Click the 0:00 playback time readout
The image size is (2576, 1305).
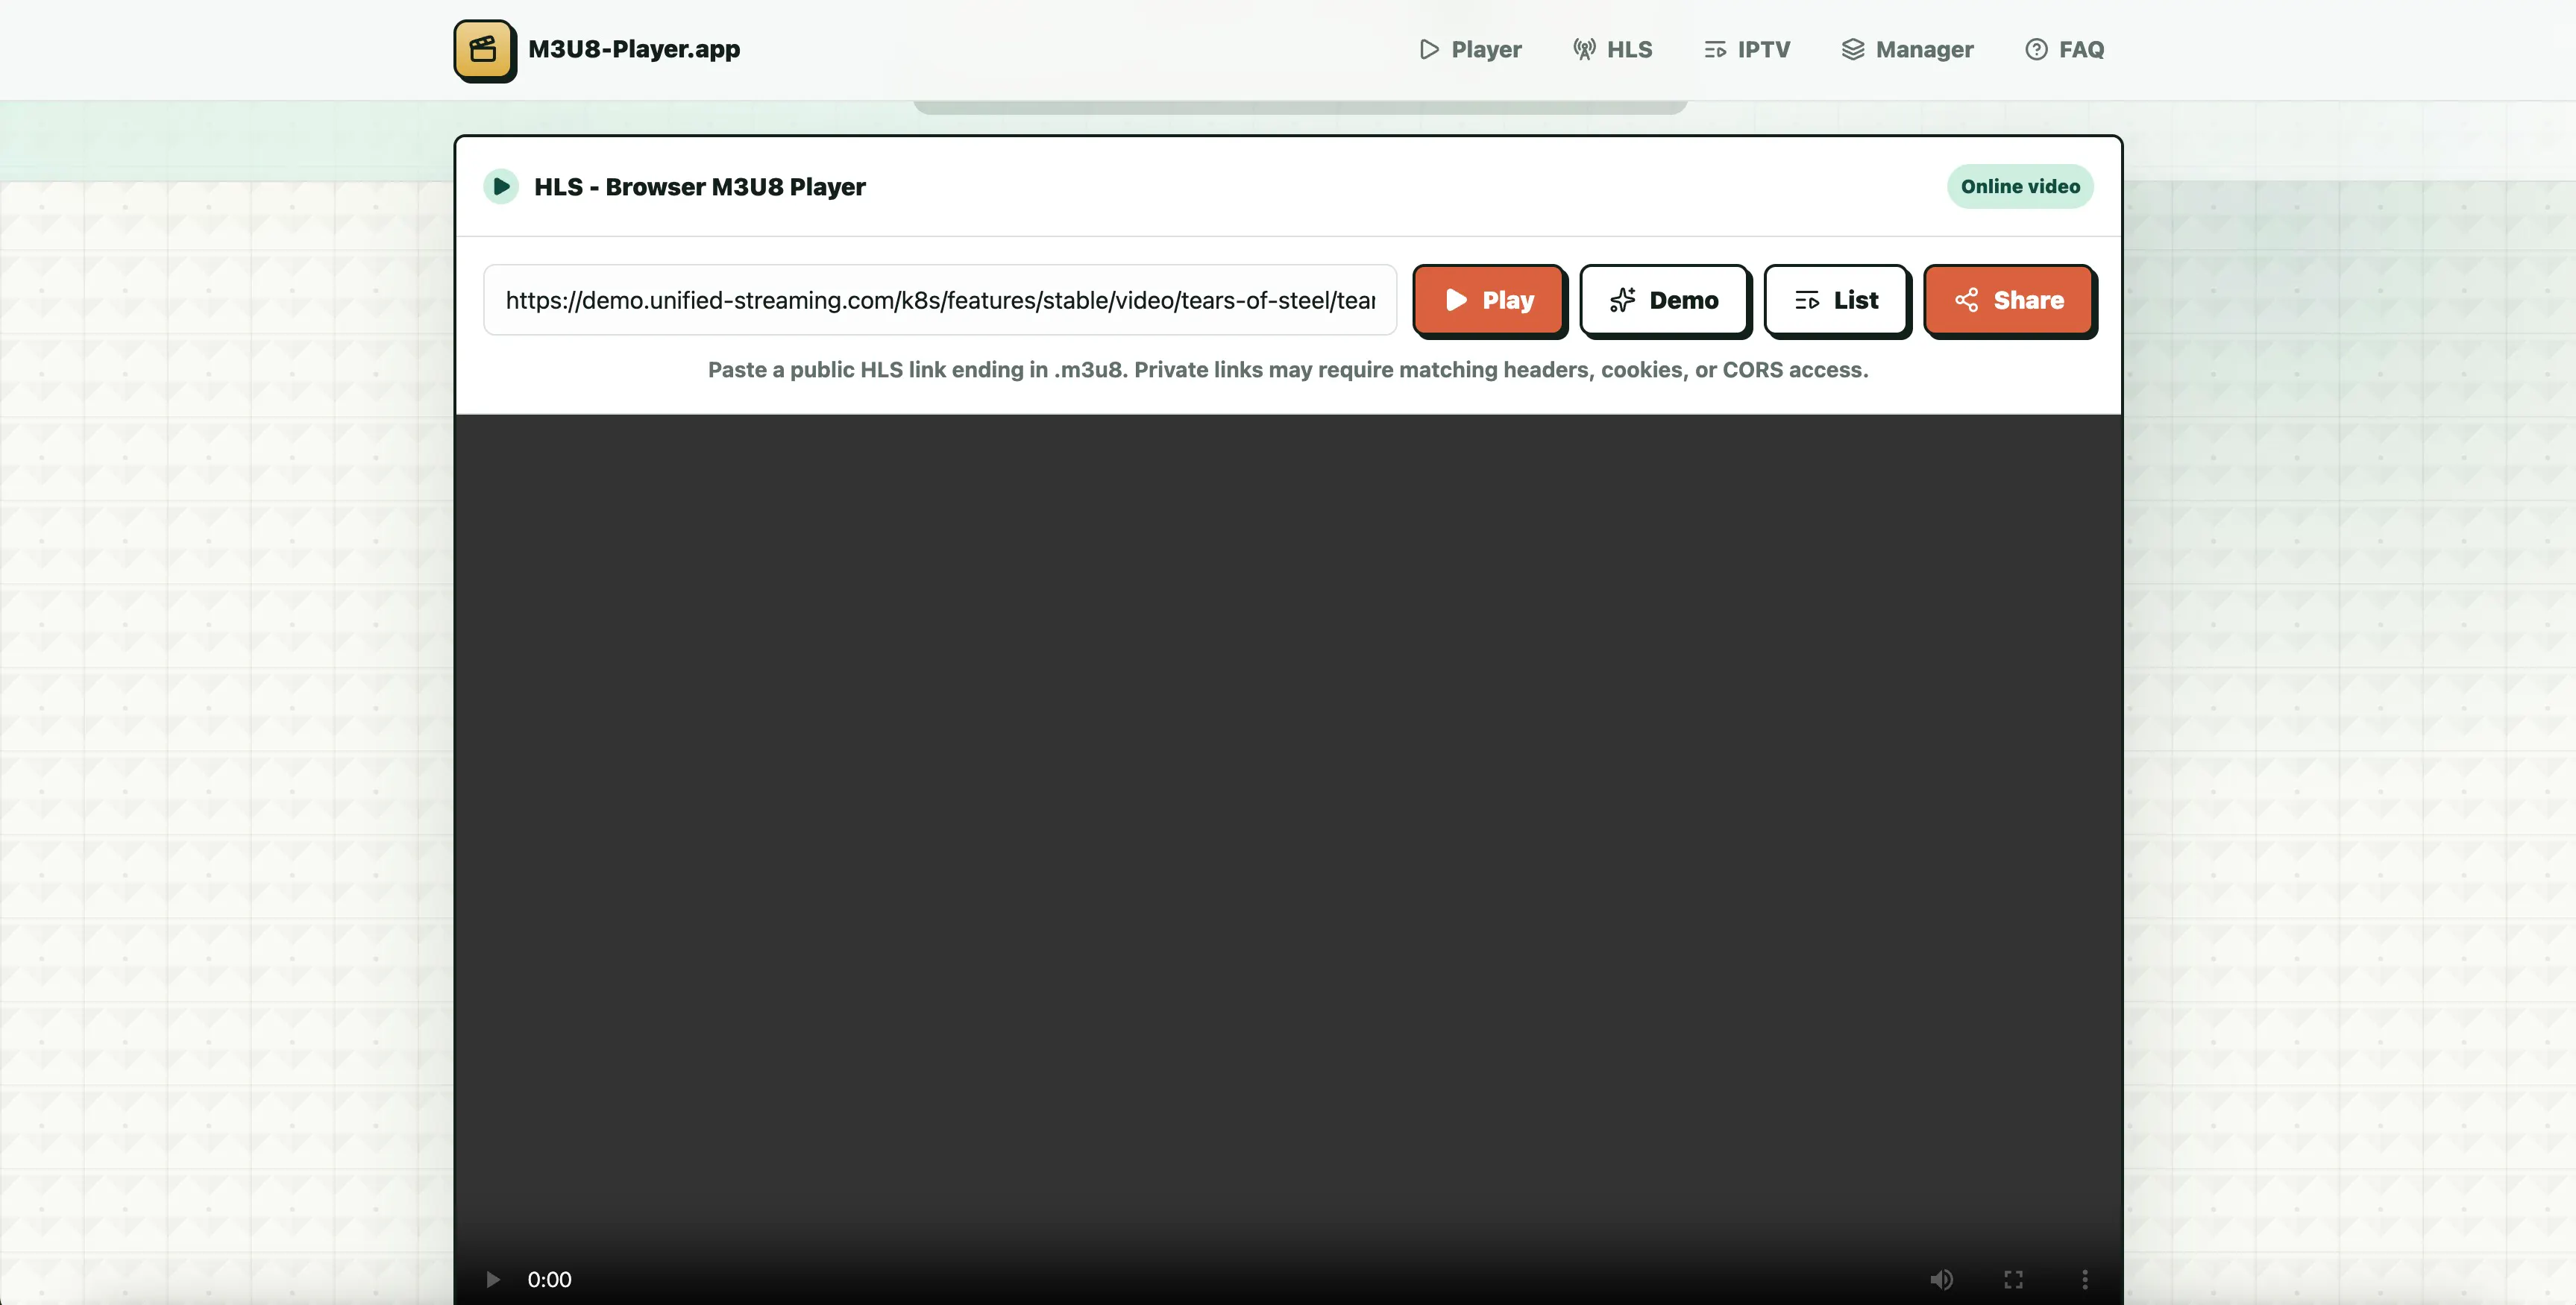click(549, 1279)
